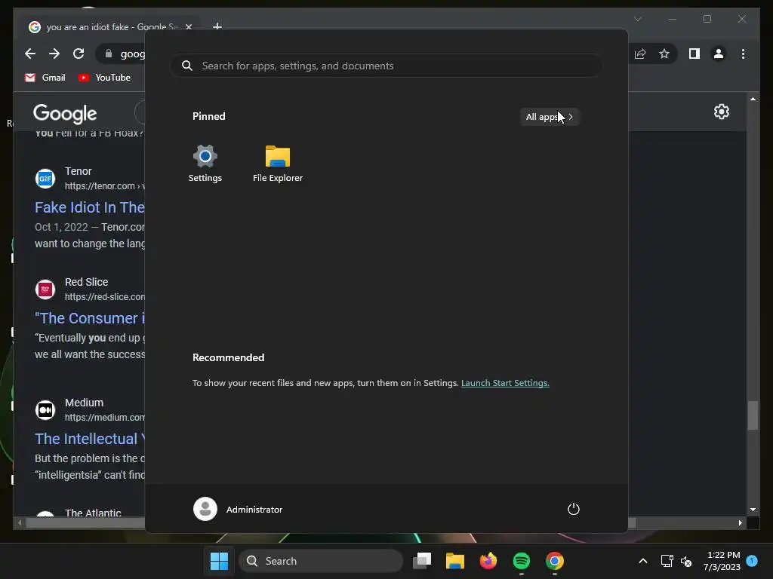Open Task View on the taskbar
The width and height of the screenshot is (773, 579).
[422, 561]
